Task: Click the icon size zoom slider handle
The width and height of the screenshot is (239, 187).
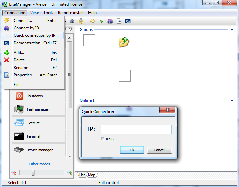Action: [x=33, y=172]
